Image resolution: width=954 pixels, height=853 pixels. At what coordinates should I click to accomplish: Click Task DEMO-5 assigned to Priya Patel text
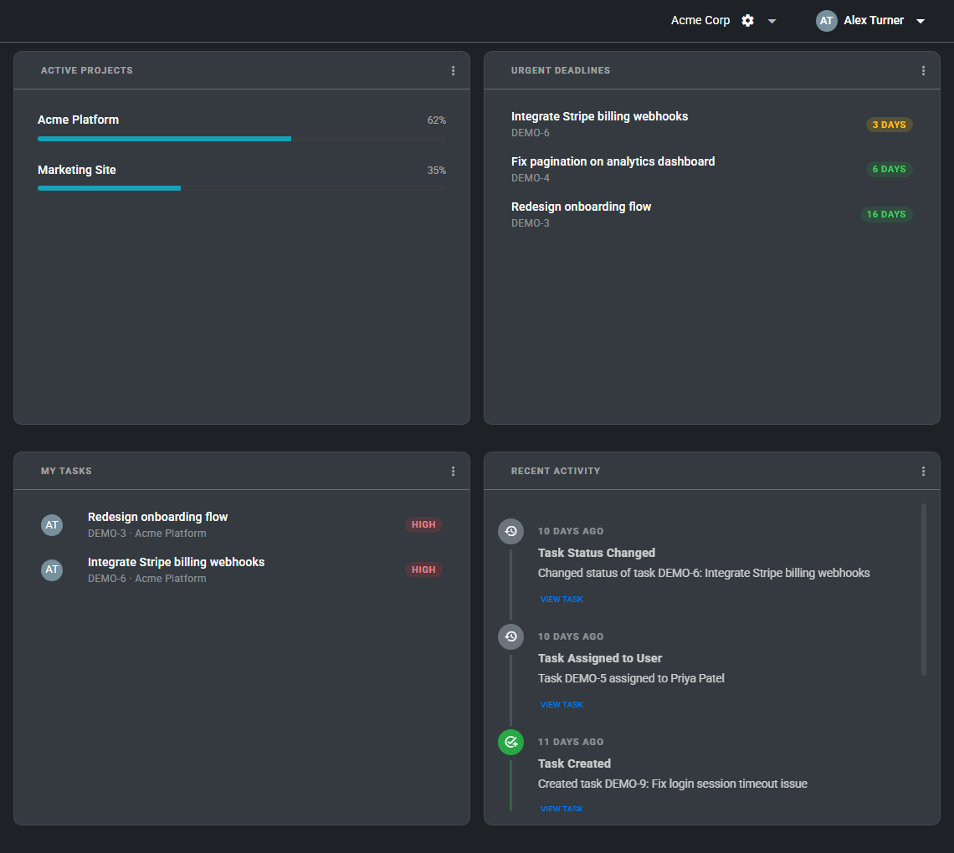coord(631,678)
